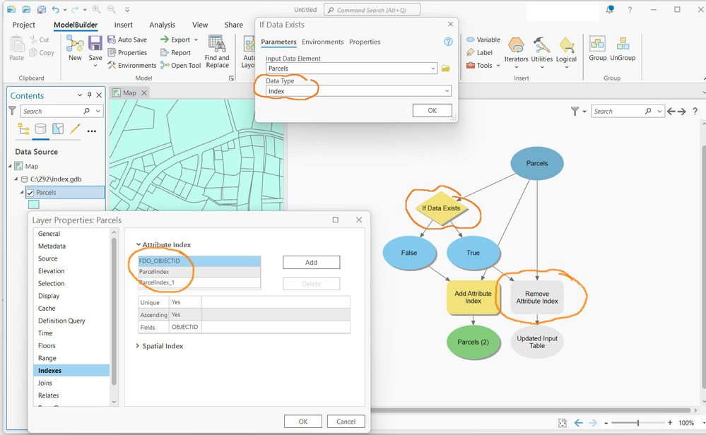Select List By Data Source icon
706x435 pixels.
40,129
